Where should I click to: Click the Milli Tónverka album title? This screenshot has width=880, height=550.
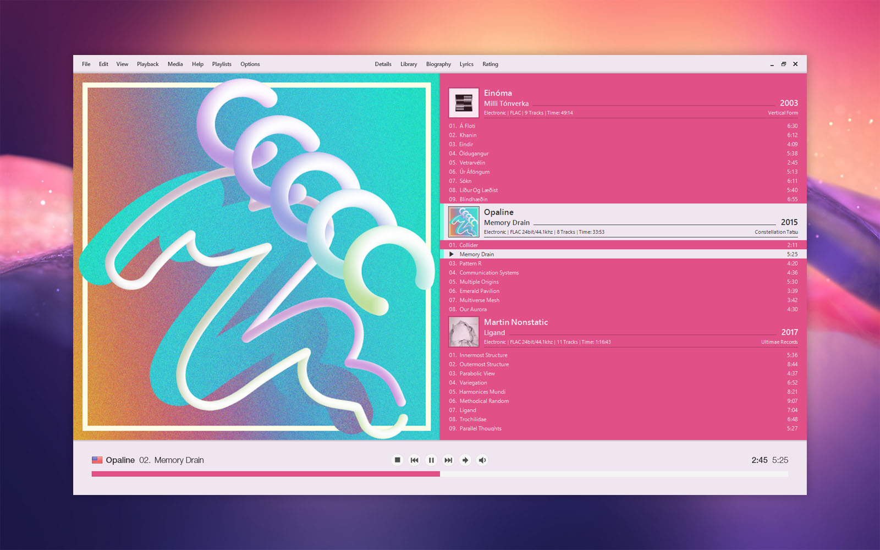coord(506,103)
